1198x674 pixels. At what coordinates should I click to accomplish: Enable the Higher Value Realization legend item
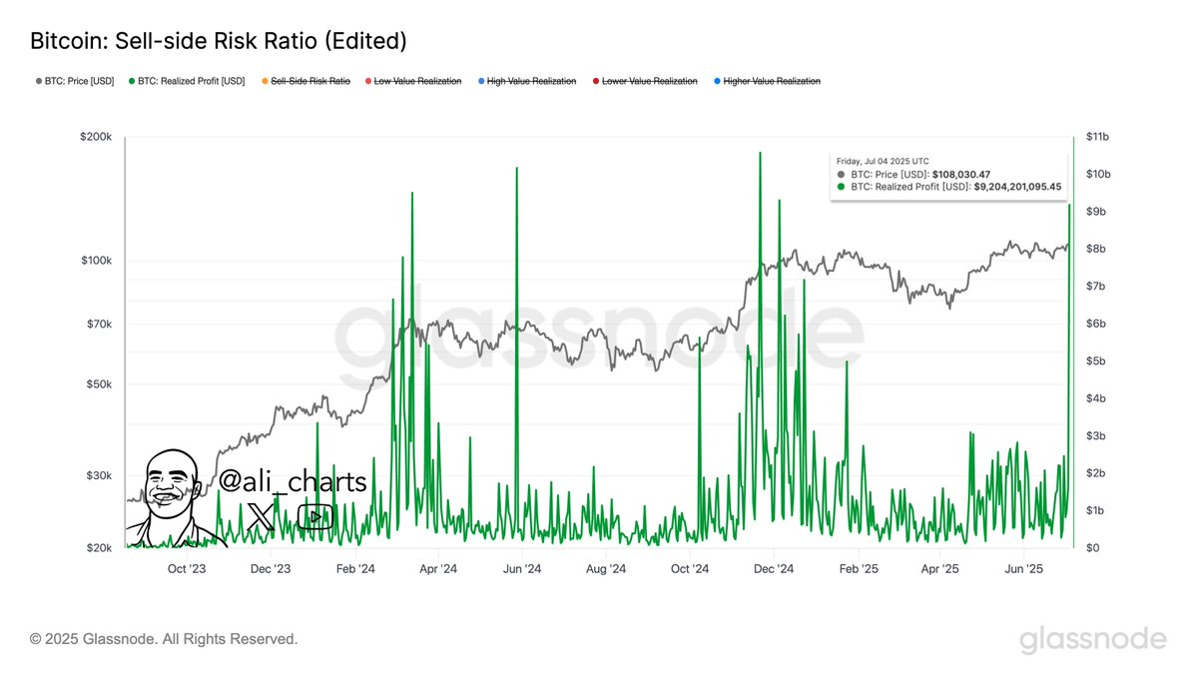pos(771,81)
